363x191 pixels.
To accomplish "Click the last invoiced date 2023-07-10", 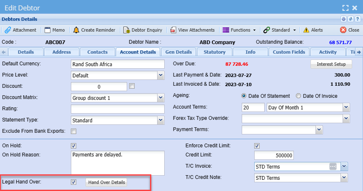I will click(238, 84).
